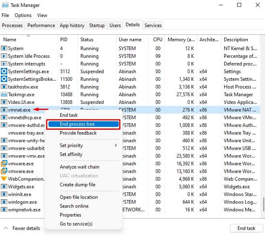
Task: Click the End task button at bottom
Action: tap(246, 228)
